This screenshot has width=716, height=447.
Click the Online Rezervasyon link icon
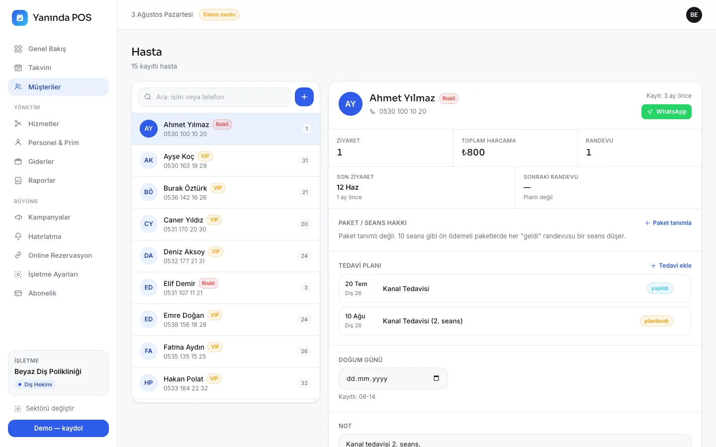(x=18, y=255)
